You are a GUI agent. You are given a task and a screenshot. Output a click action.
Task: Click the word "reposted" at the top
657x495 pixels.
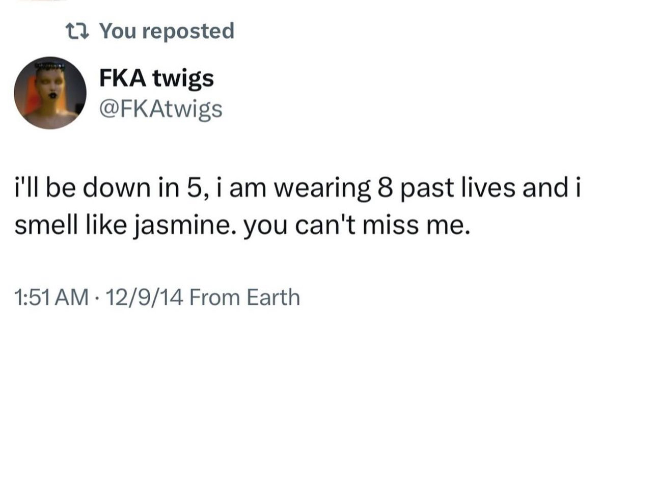click(x=187, y=31)
